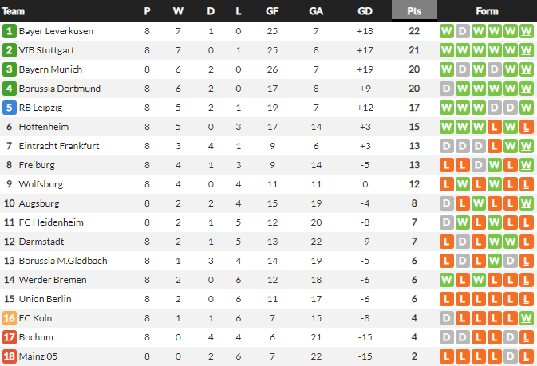Sort table by Pts column header

414,11
